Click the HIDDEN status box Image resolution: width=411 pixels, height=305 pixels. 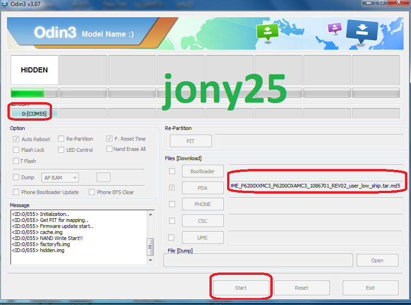[35, 70]
